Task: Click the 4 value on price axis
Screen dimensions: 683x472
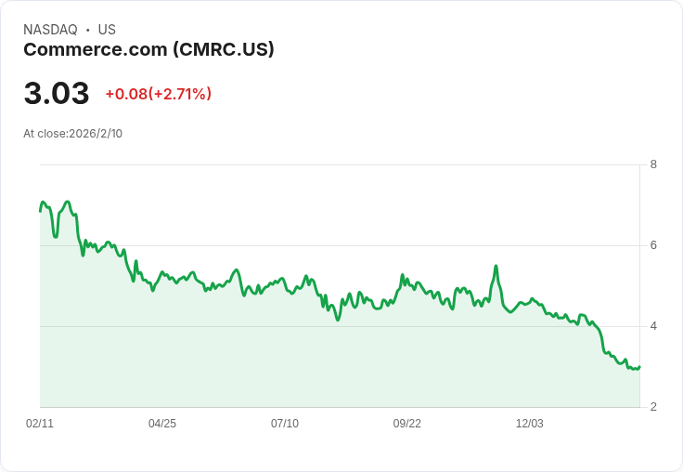Action: (653, 326)
